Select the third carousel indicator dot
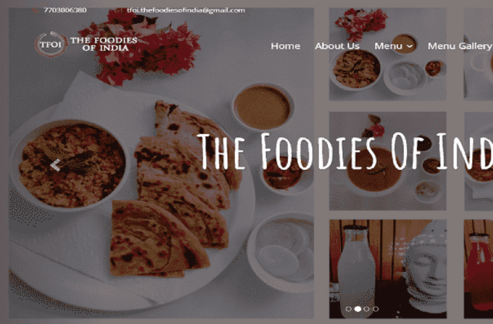This screenshot has height=324, width=493. click(366, 309)
